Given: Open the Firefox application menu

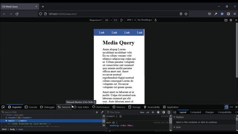Looking at the screenshot, I should pyautogui.click(x=235, y=14).
